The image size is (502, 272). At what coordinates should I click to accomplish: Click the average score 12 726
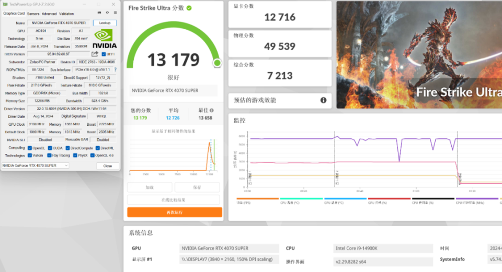pyautogui.click(x=173, y=118)
